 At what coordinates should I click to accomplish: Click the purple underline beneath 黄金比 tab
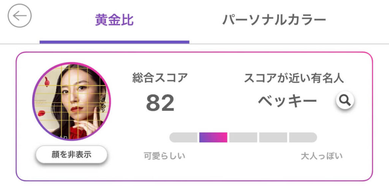(x=114, y=42)
